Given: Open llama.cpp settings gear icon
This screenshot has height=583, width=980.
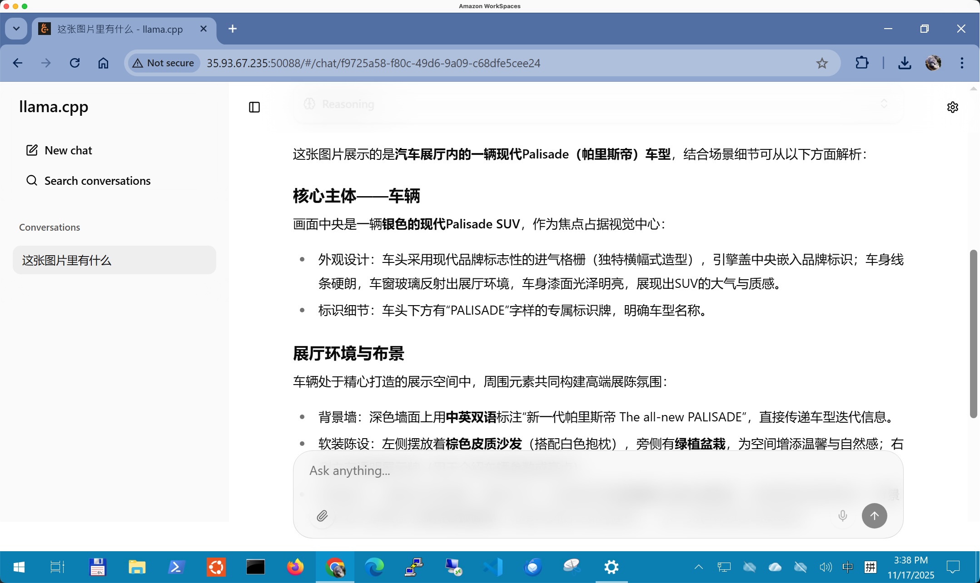Looking at the screenshot, I should (x=953, y=107).
